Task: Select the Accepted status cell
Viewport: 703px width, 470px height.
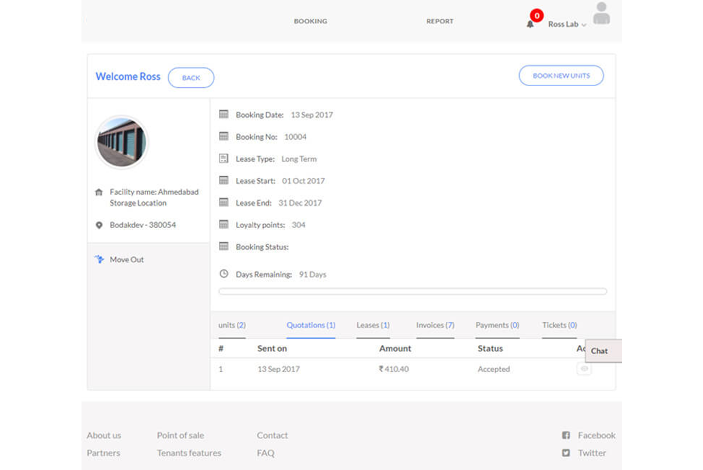Action: pos(493,369)
